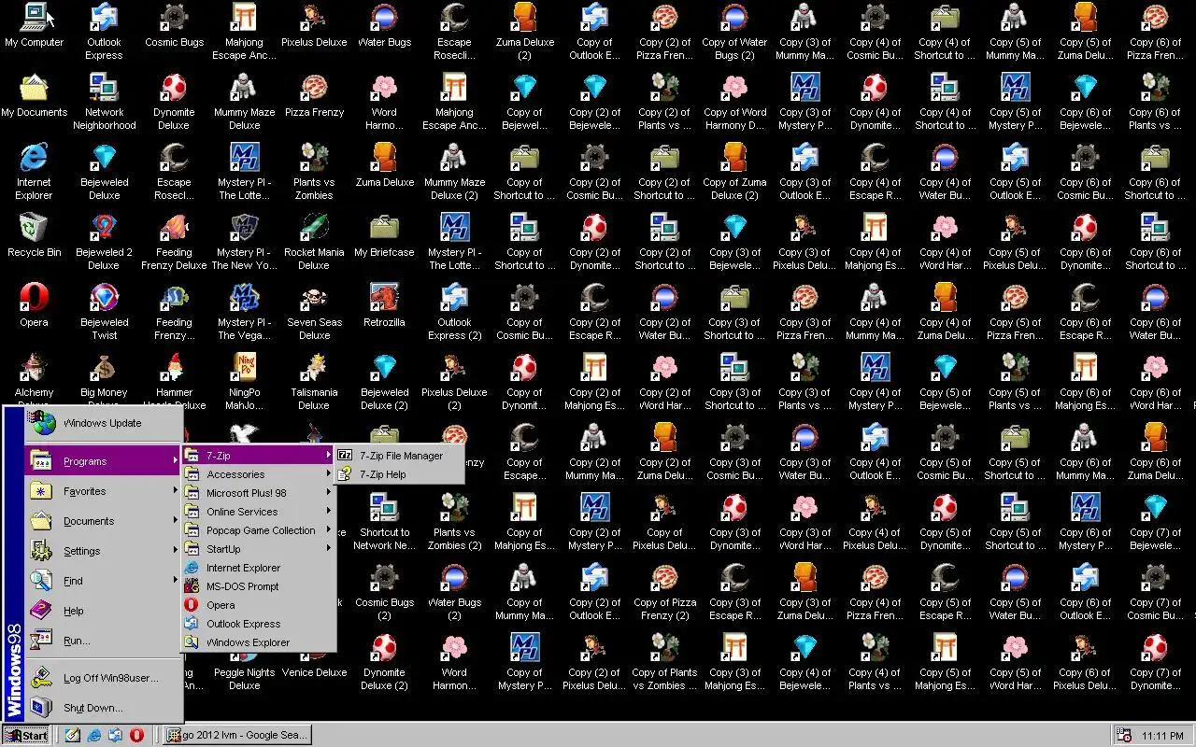The image size is (1196, 747).
Task: Select the Big Money desktop icon
Action: (104, 375)
